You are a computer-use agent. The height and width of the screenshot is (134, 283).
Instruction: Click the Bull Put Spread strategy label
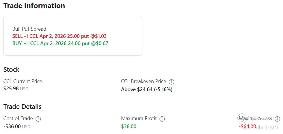(x=29, y=29)
